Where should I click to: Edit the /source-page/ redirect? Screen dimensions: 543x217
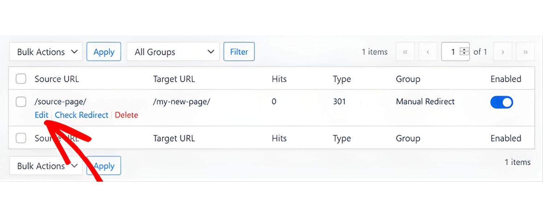(41, 115)
